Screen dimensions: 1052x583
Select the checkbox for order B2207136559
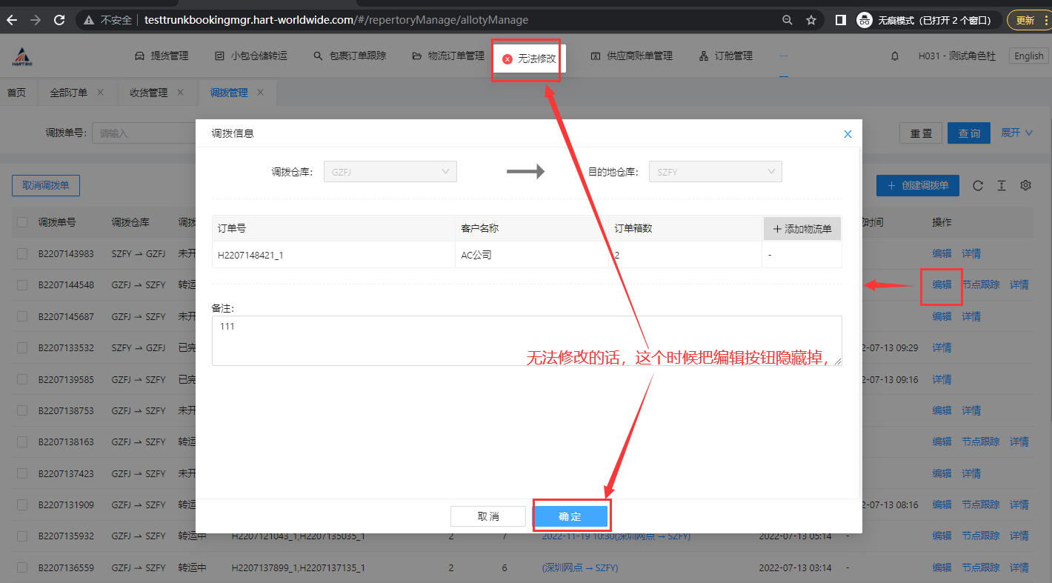tap(22, 567)
